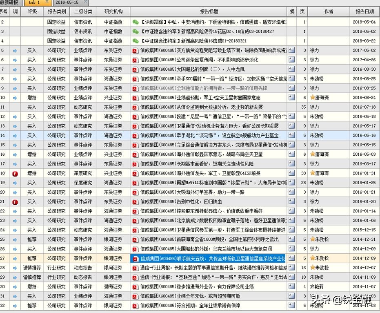Image resolution: width=380 pixels, height=313 pixels.
Task: Sort reports by the 作者 column header
Action: 329,11
